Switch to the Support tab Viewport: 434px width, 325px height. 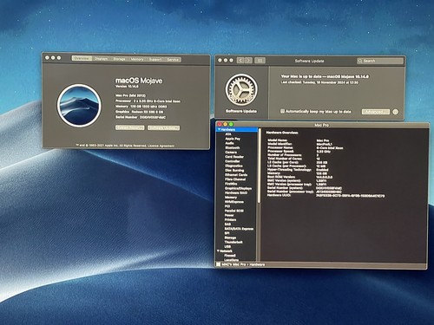click(x=155, y=60)
